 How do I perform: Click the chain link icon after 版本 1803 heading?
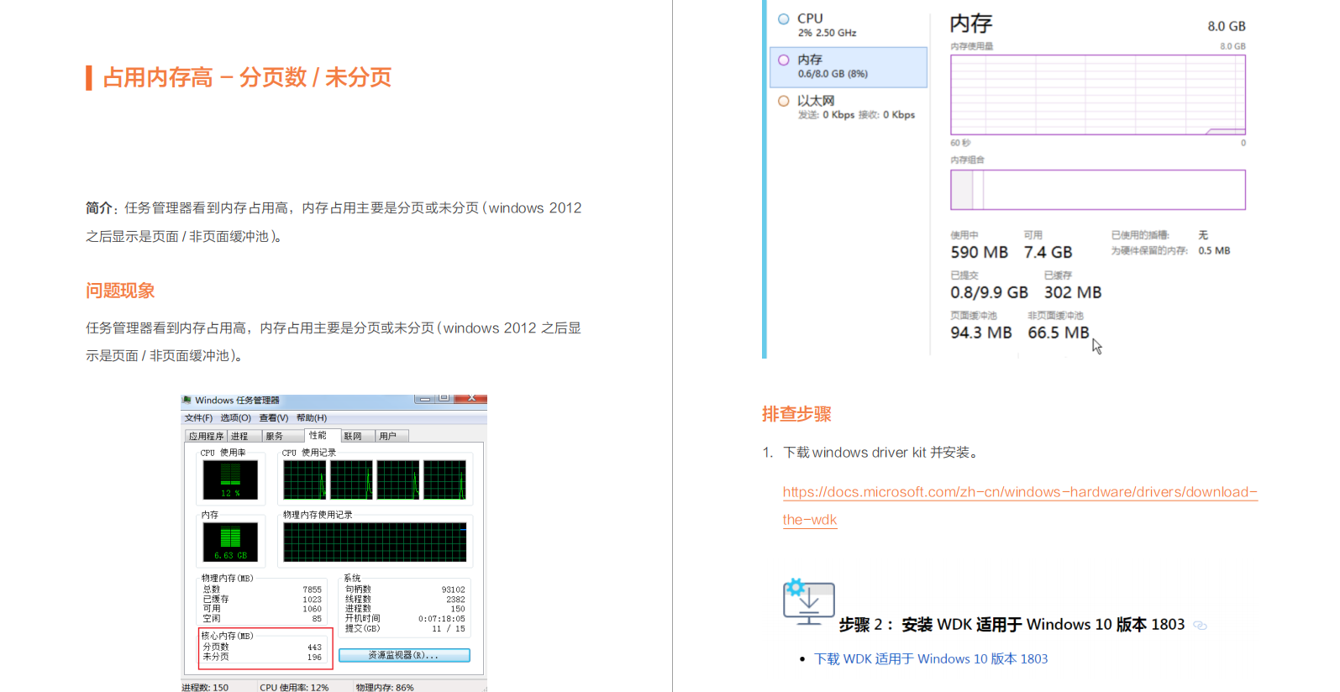tap(1200, 626)
